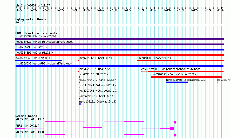Open nsv1133291 (Alsmadi2014) variant label
Image resolution: width=231 pixels, height=138 pixels.
coord(98,101)
